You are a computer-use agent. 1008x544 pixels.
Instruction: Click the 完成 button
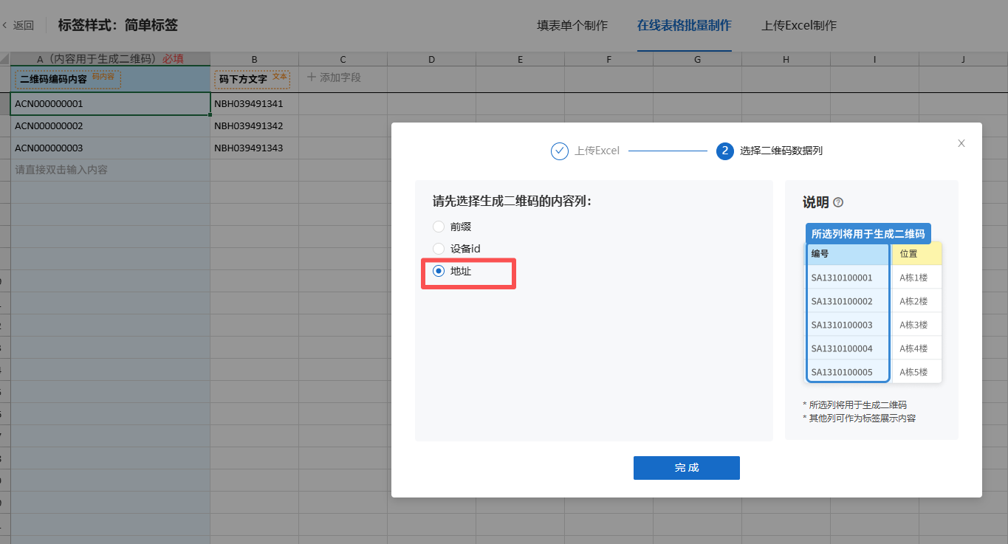[687, 468]
